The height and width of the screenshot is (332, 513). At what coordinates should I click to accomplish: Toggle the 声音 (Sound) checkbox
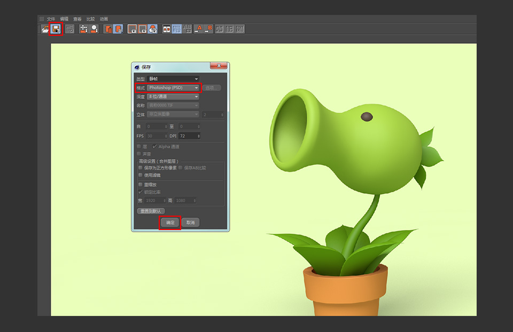click(139, 154)
